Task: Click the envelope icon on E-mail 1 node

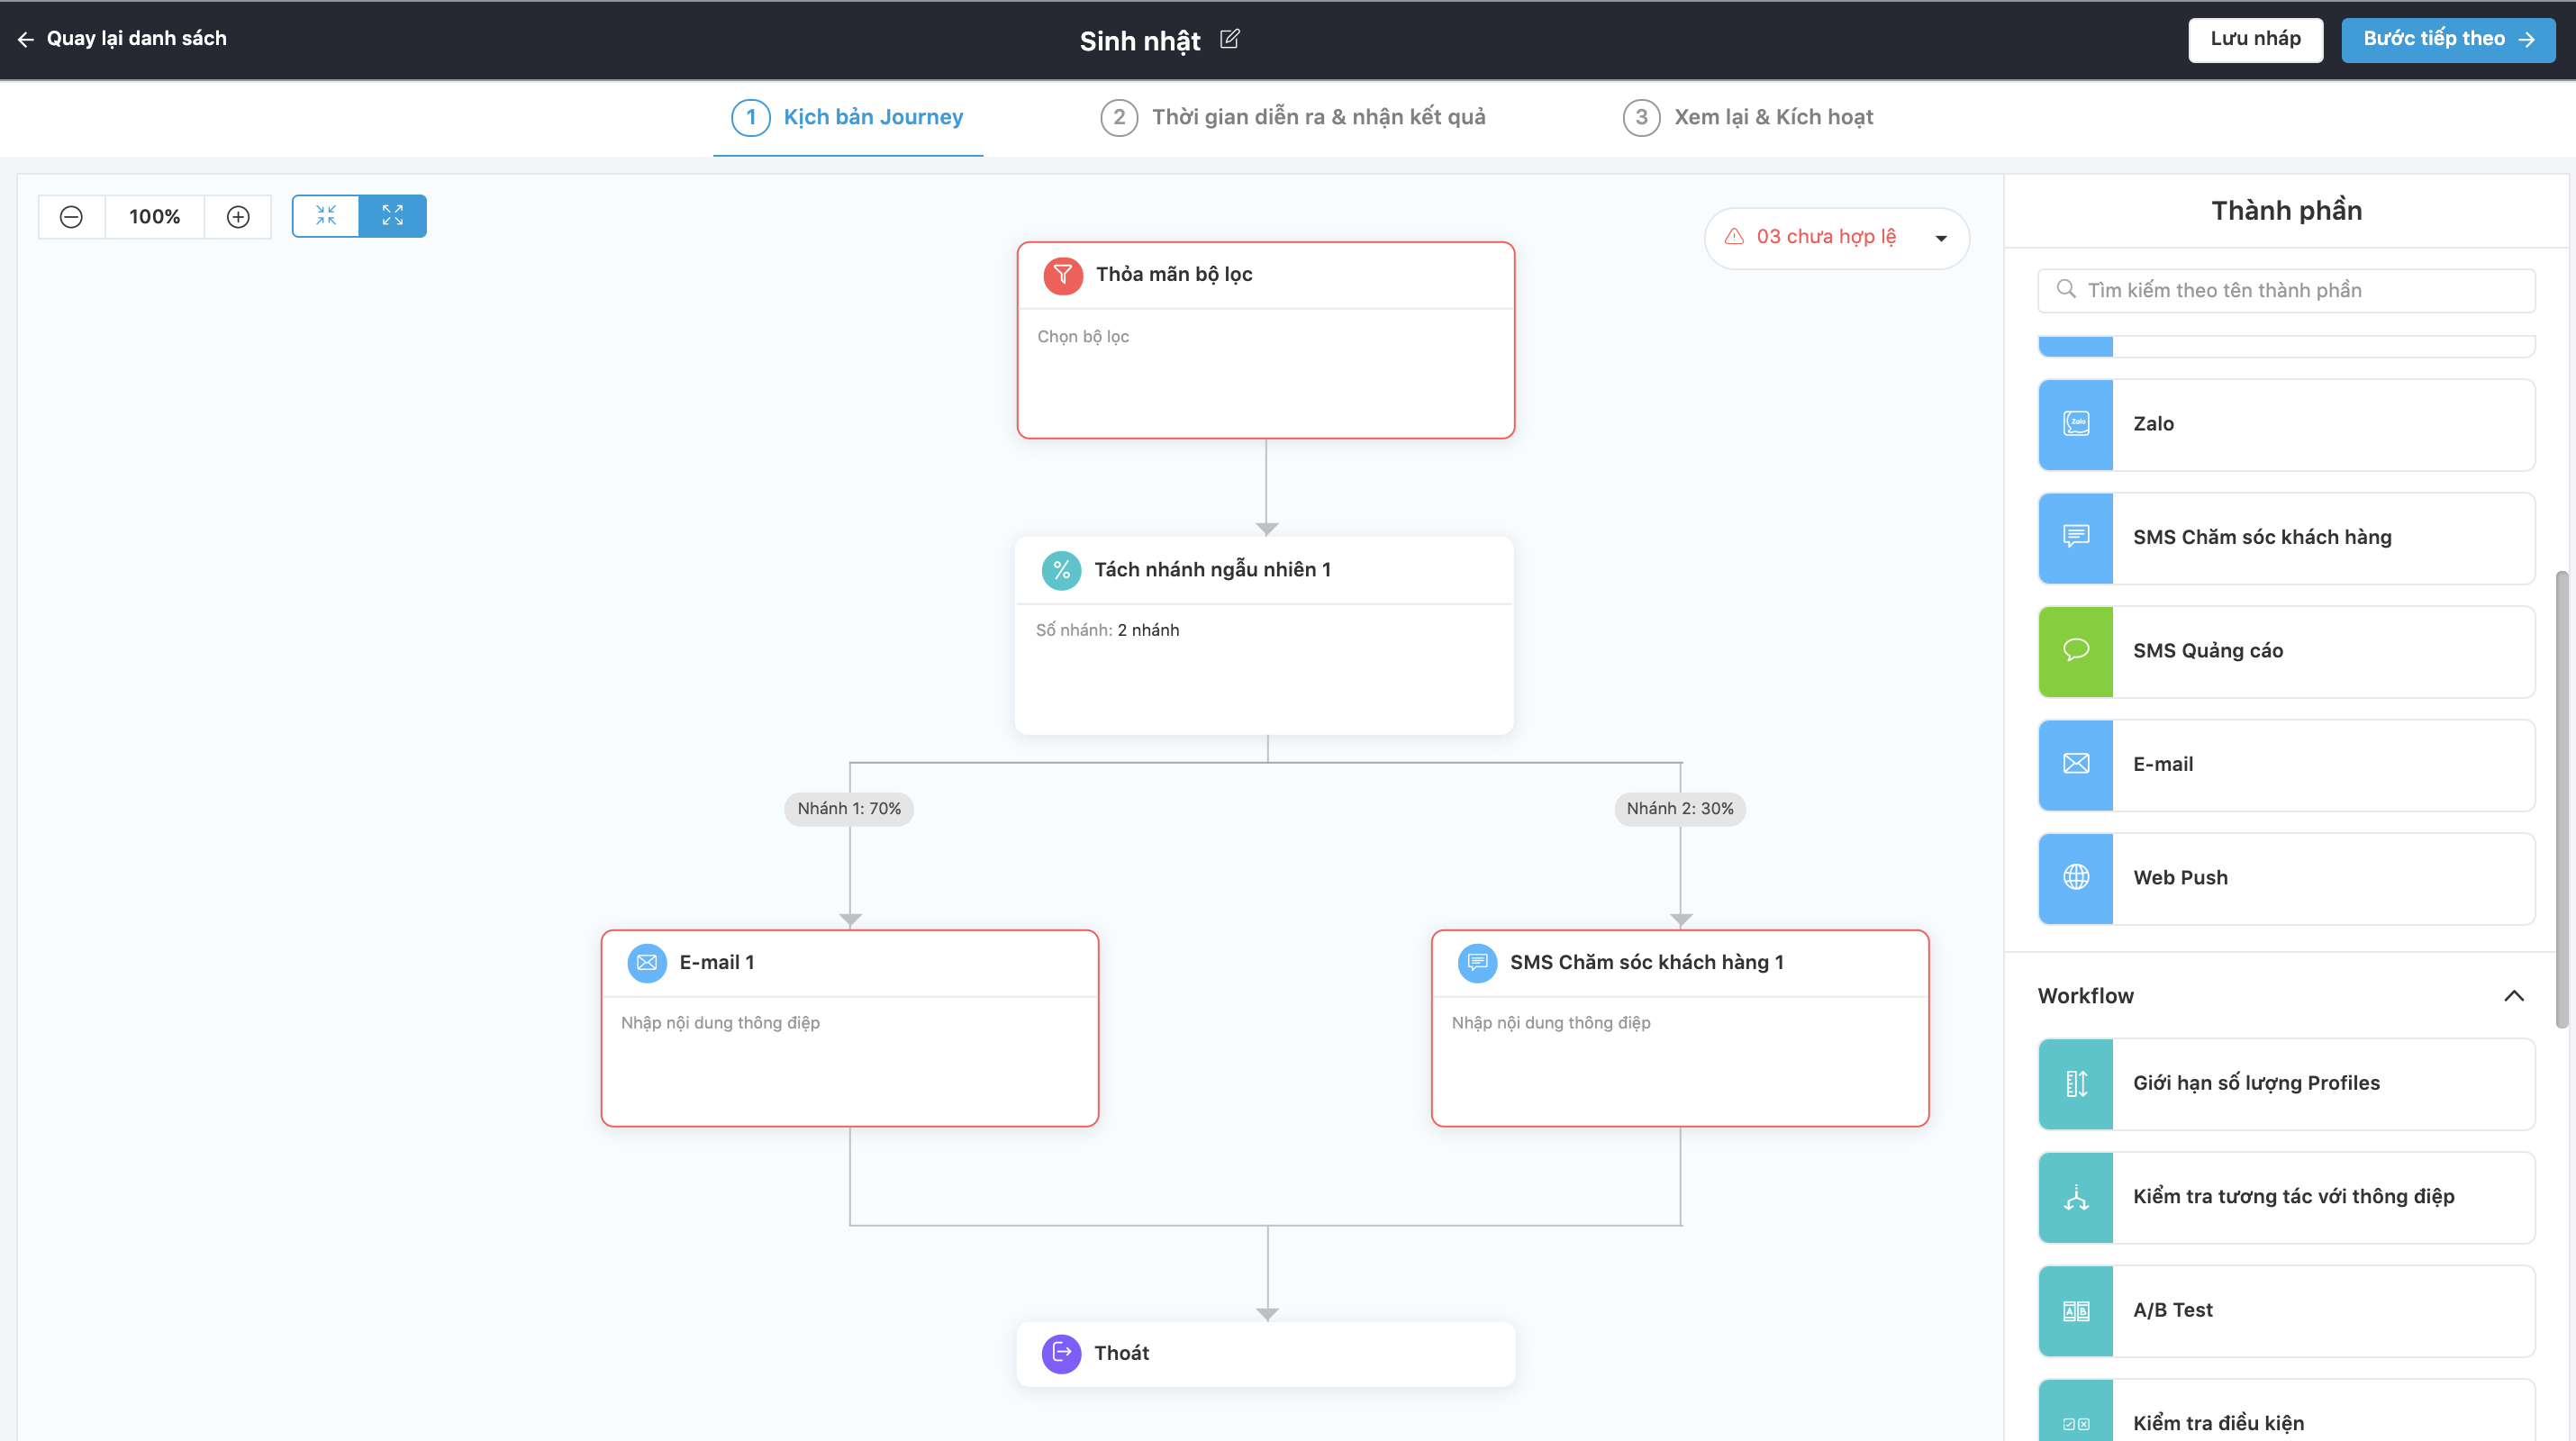Action: click(x=647, y=963)
